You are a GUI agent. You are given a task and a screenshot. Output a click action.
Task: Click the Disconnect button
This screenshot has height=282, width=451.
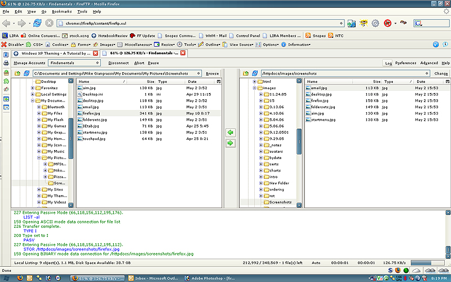click(118, 63)
